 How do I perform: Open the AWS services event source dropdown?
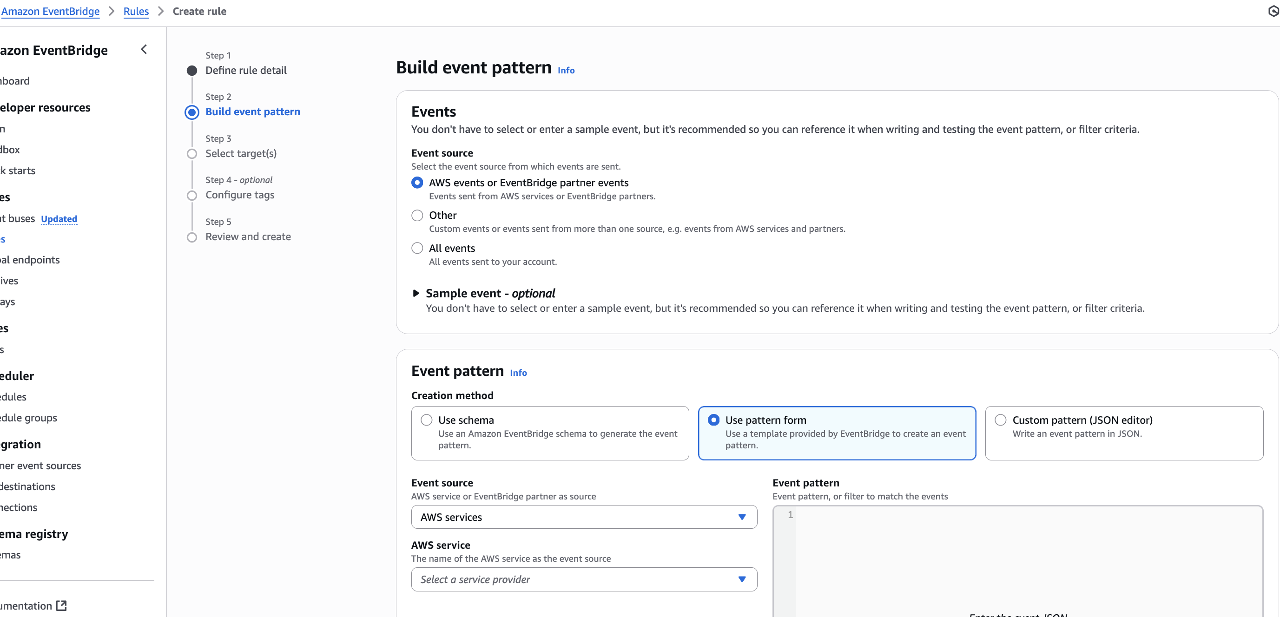pos(584,517)
